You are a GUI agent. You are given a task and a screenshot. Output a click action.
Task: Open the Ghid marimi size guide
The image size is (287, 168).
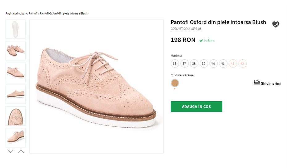click(x=268, y=82)
